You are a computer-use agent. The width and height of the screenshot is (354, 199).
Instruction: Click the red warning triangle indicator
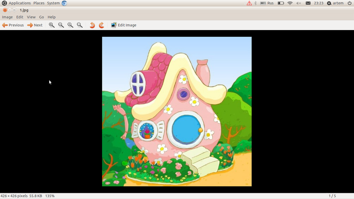pos(249,3)
